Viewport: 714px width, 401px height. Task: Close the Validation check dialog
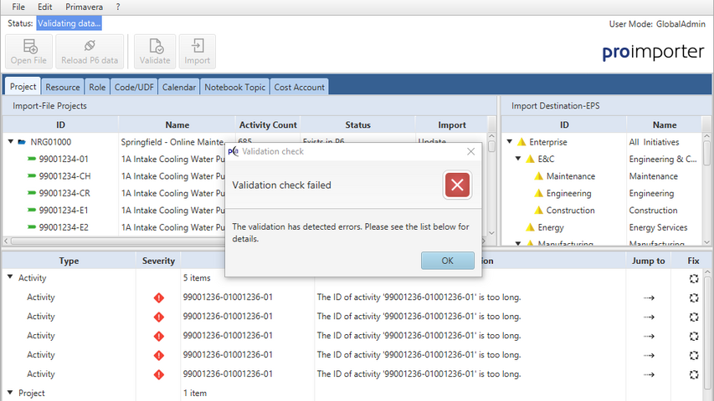(x=470, y=152)
